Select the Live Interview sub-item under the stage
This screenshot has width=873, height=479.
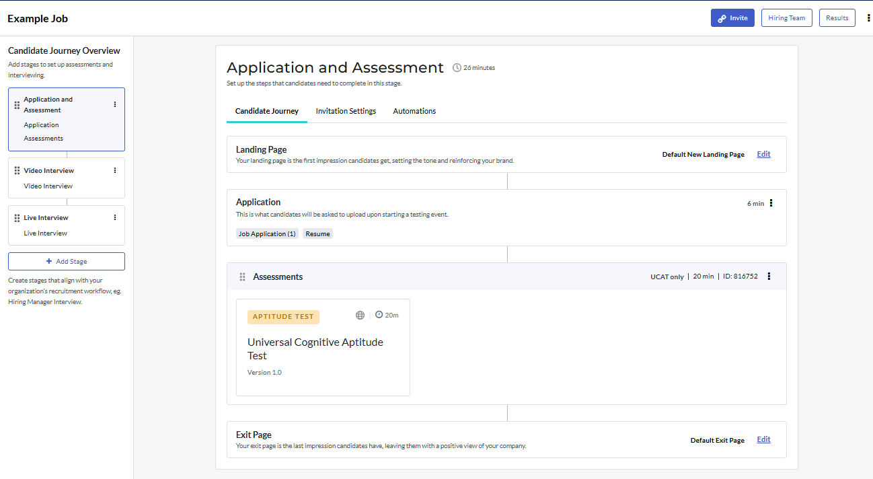click(x=46, y=233)
